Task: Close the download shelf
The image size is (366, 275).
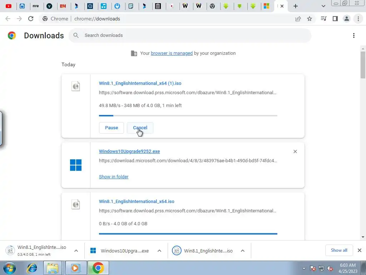Action: [x=360, y=250]
